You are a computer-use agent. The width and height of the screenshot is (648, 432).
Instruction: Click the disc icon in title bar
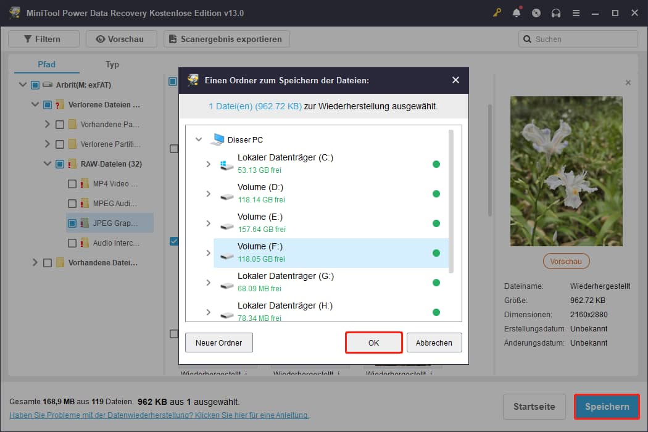point(536,13)
